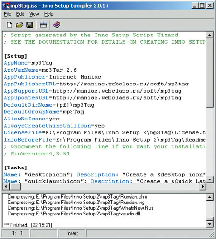Image resolution: width=216 pixels, height=239 pixels.
Task: Click output pane scrollbar up arrow
Action: click(210, 197)
